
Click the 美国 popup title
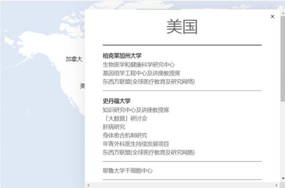[x=182, y=27]
